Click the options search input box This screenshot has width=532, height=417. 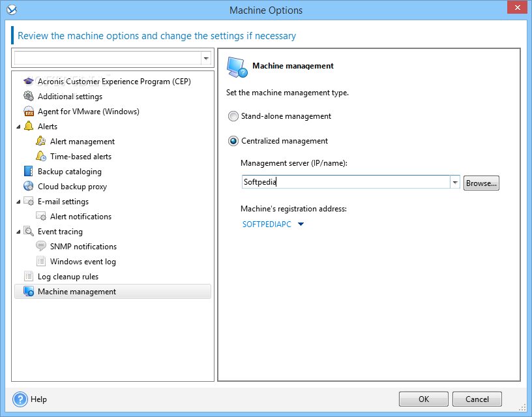[108, 58]
